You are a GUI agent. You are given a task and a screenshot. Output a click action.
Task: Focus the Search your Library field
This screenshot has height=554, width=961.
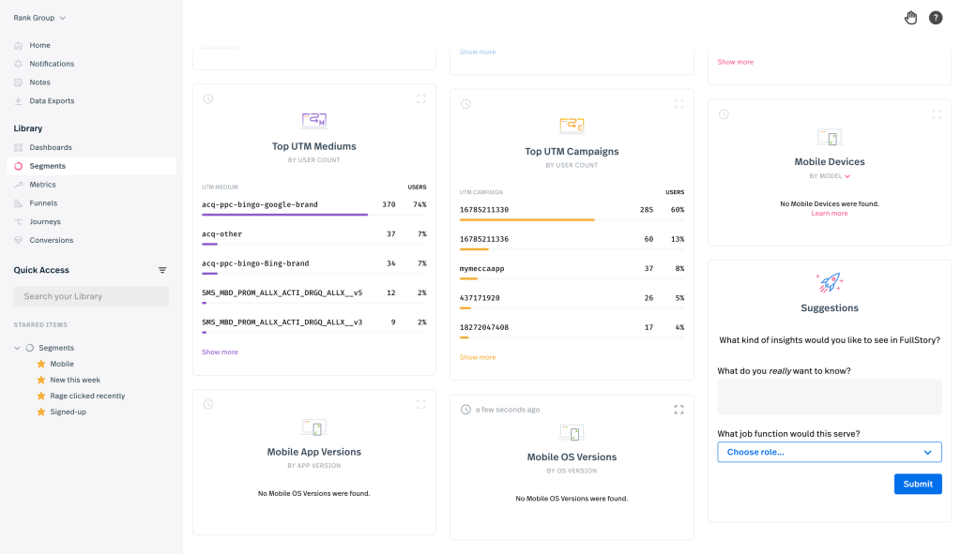click(x=91, y=296)
